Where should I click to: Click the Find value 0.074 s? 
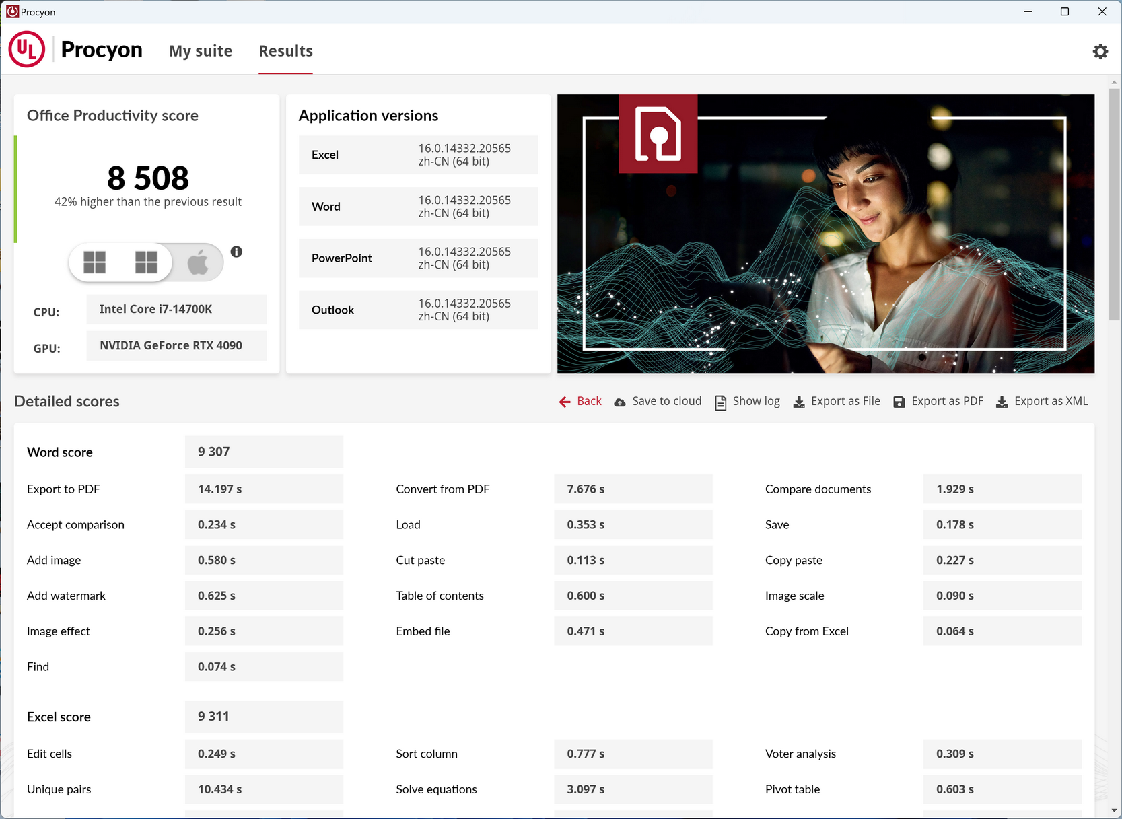click(x=264, y=667)
